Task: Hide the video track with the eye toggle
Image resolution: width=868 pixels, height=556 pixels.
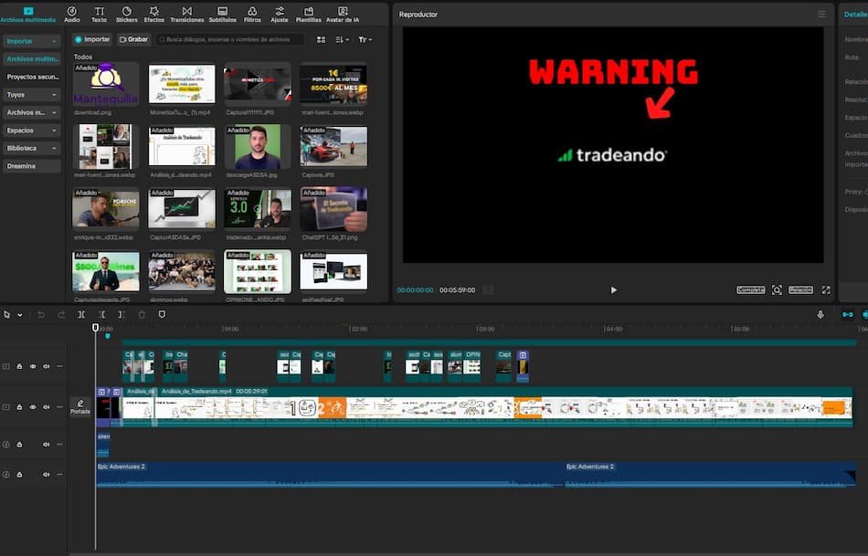Action: click(33, 406)
